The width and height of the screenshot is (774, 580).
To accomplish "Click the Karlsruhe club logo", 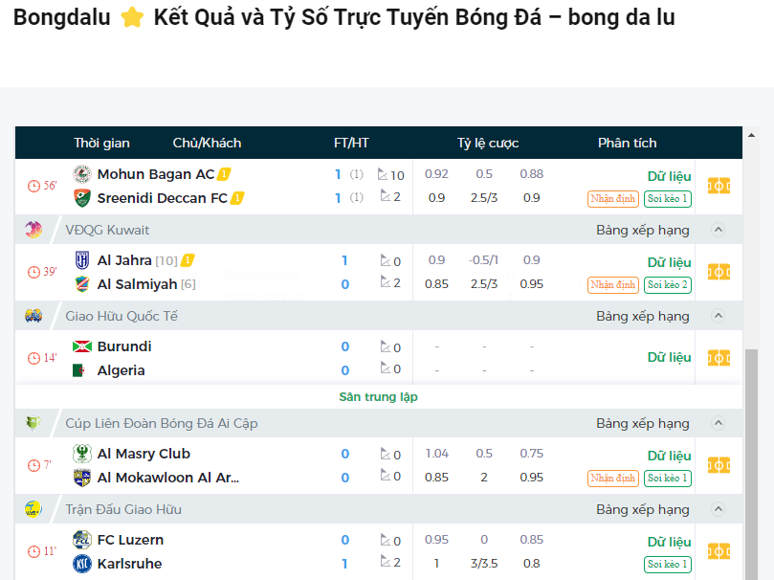I will [81, 564].
